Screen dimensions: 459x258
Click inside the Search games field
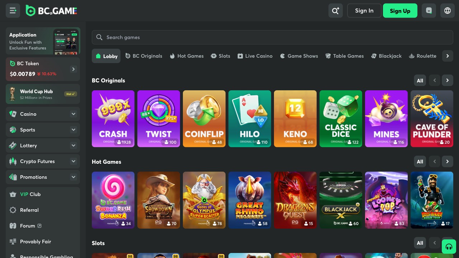[273, 37]
